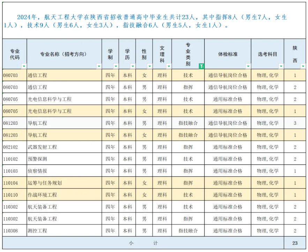
Task: Select the 作战环境工程 cell
Action: [64, 195]
